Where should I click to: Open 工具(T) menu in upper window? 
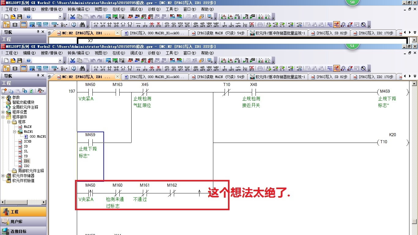(x=171, y=9)
